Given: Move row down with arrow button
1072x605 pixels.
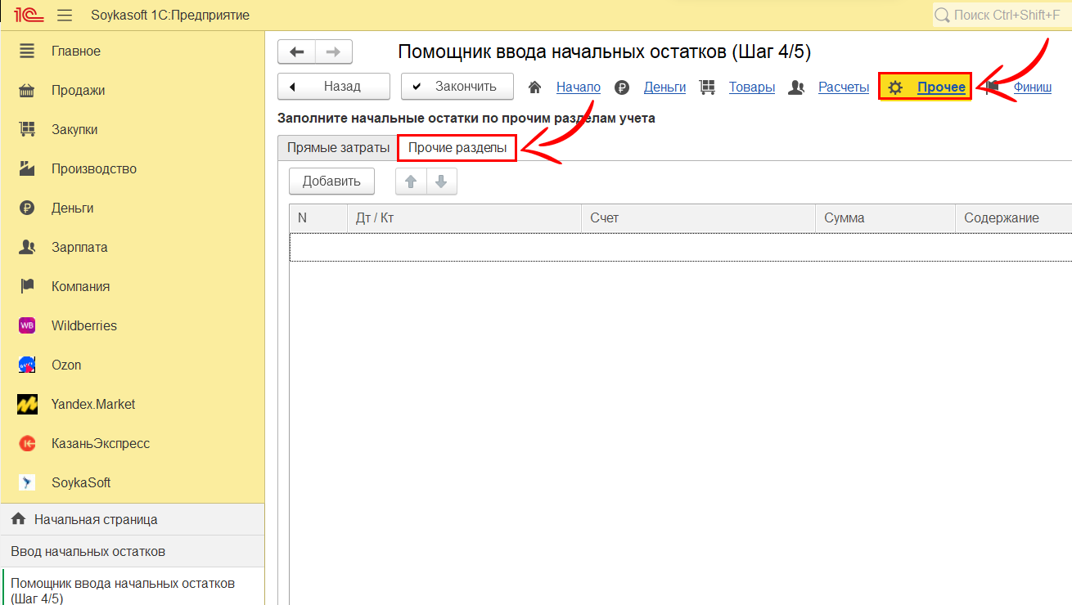Looking at the screenshot, I should (441, 181).
